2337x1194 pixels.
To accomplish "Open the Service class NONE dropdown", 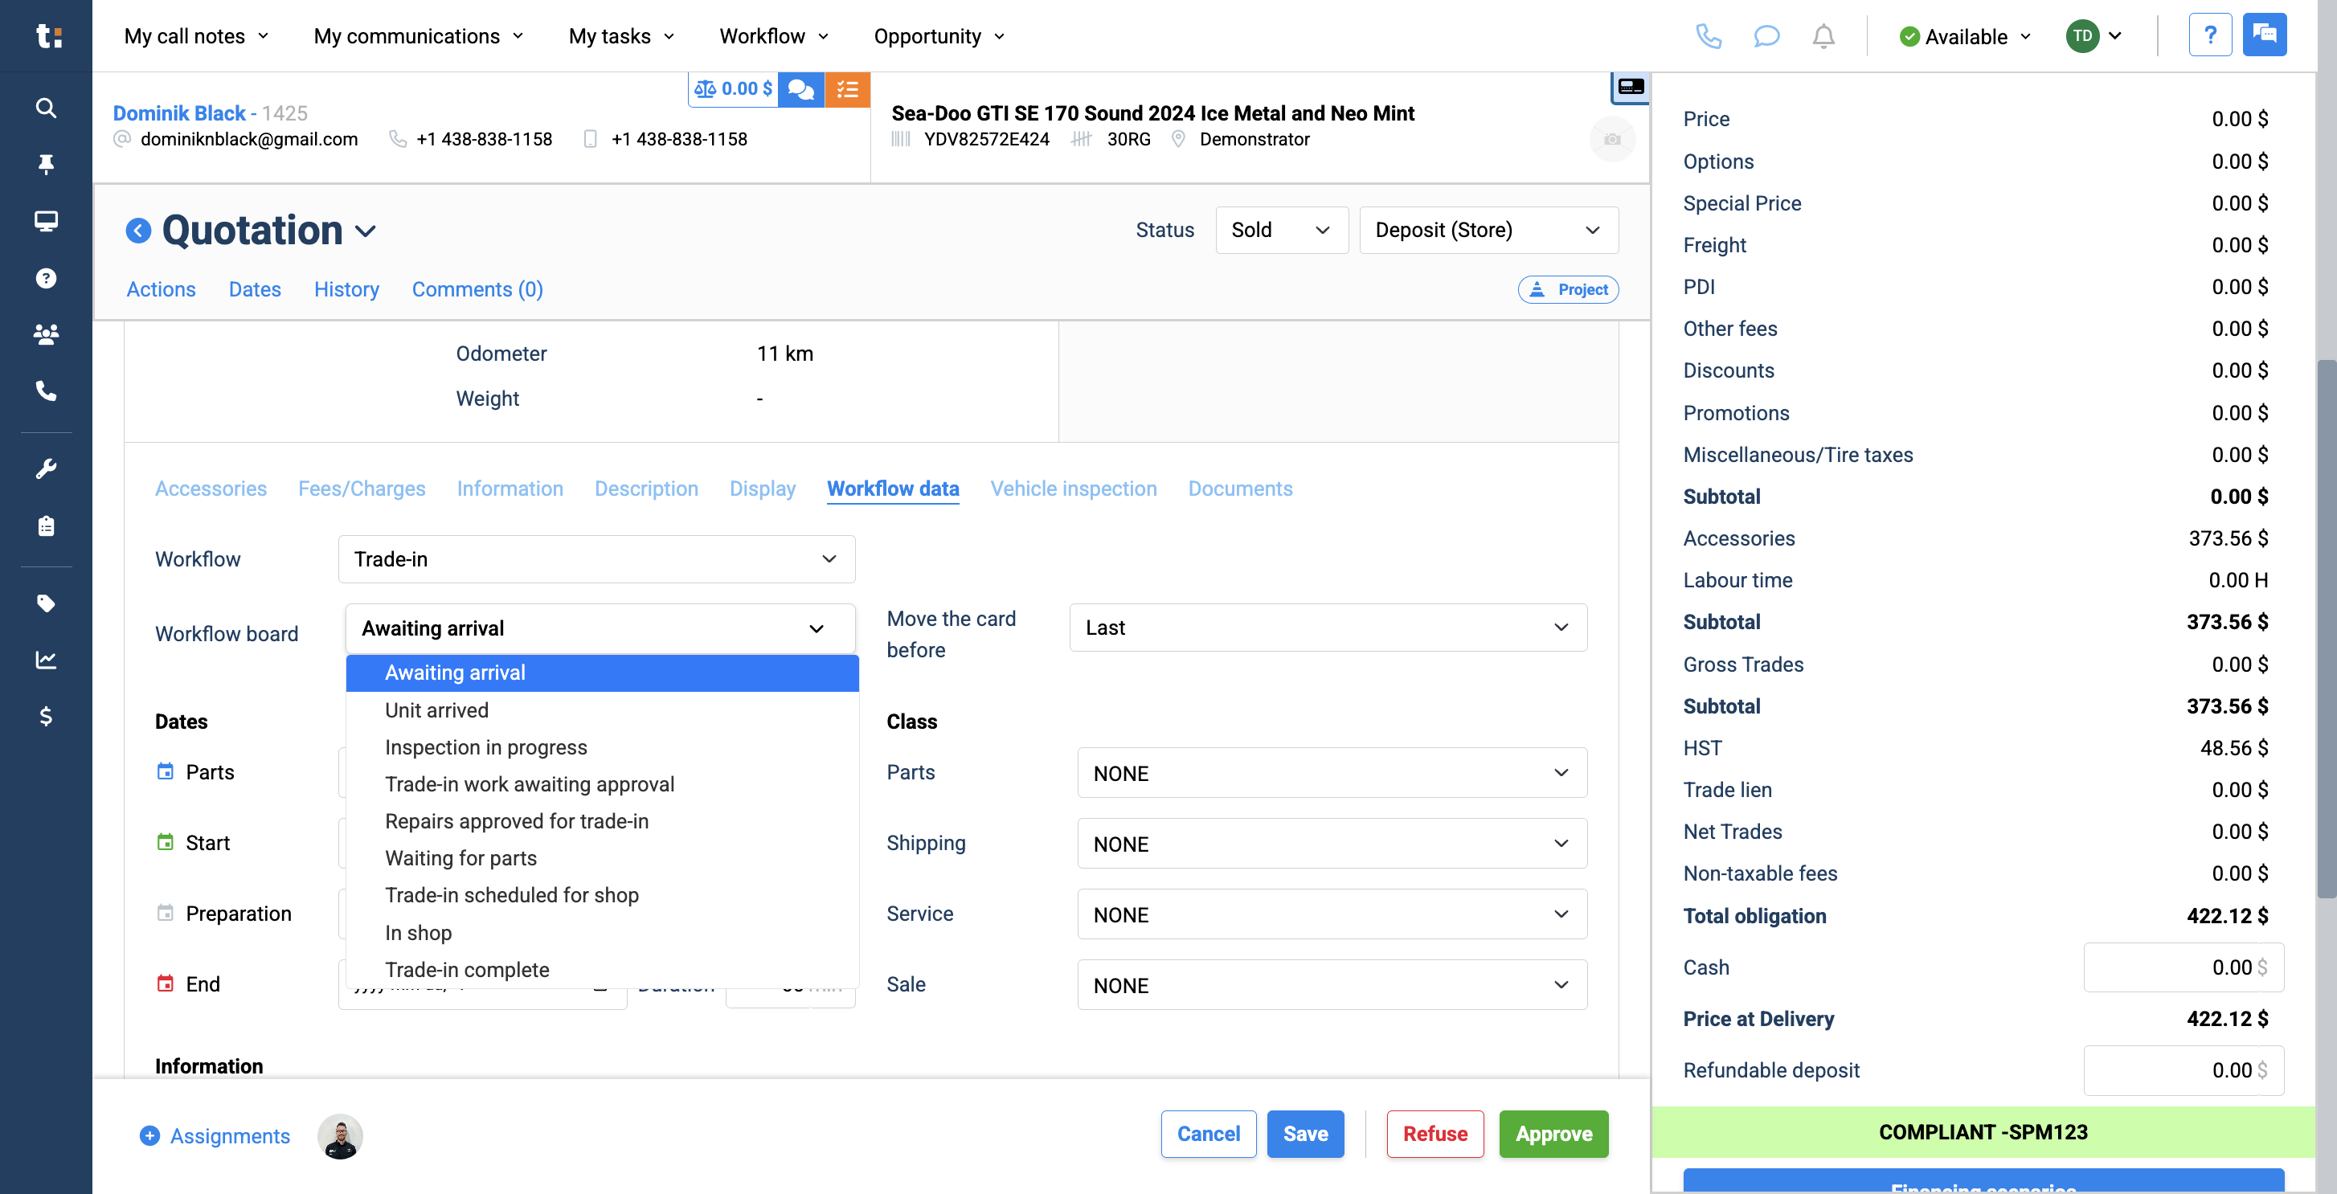I will (x=1330, y=914).
